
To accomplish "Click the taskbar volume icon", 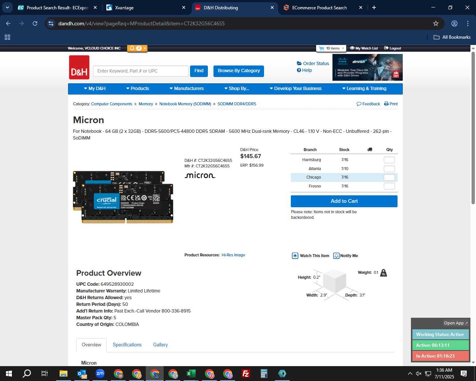I will [419, 374].
